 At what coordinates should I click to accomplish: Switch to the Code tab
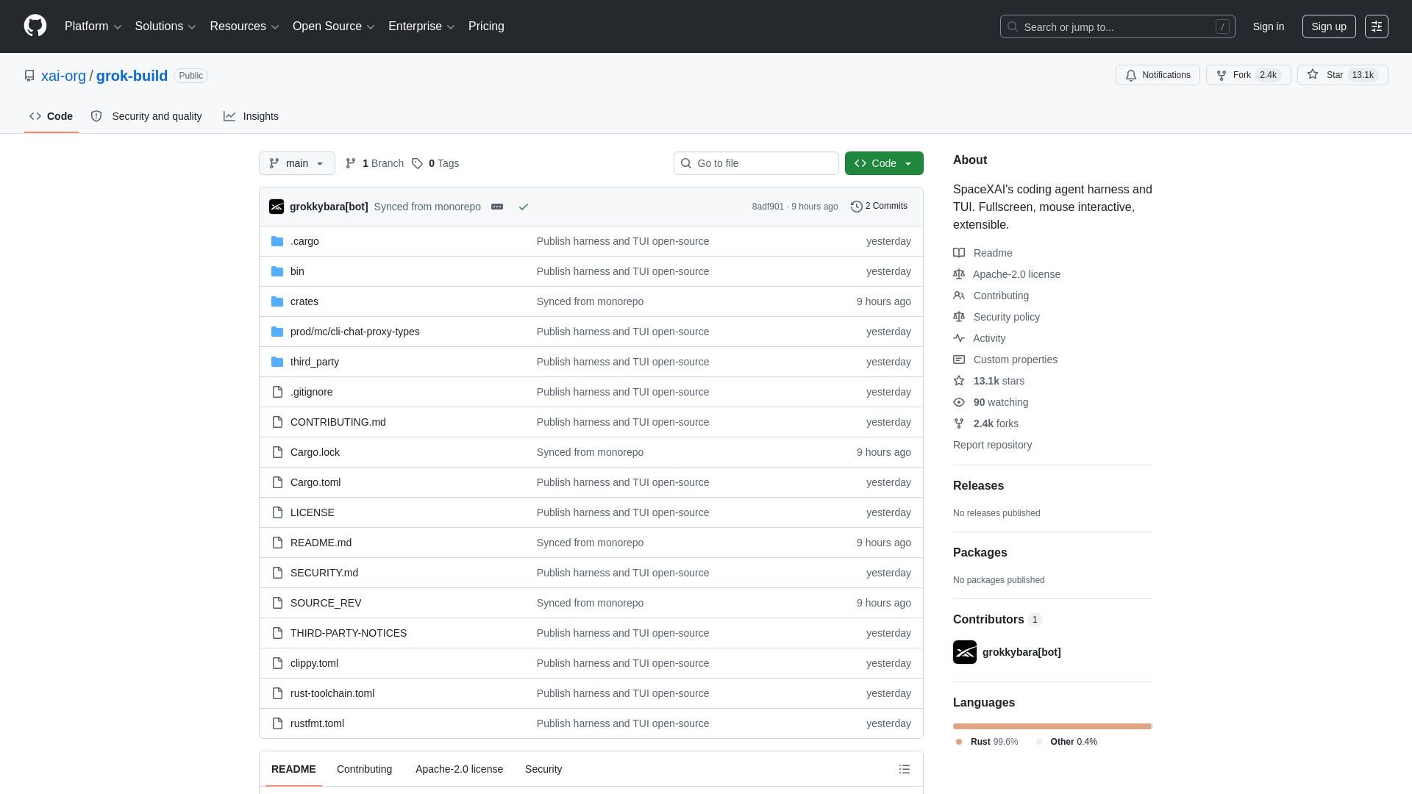[51, 116]
